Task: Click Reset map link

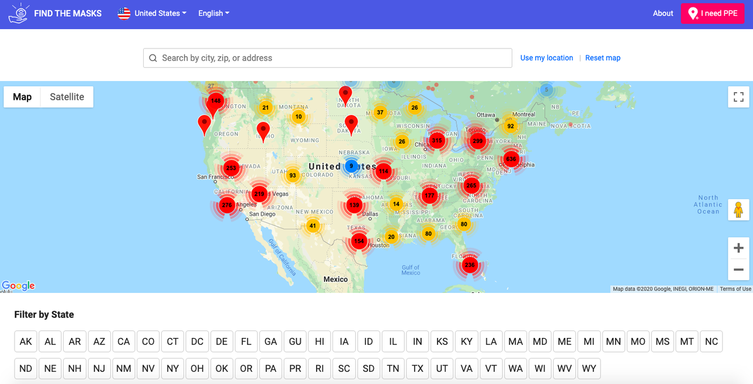Action: pyautogui.click(x=603, y=58)
